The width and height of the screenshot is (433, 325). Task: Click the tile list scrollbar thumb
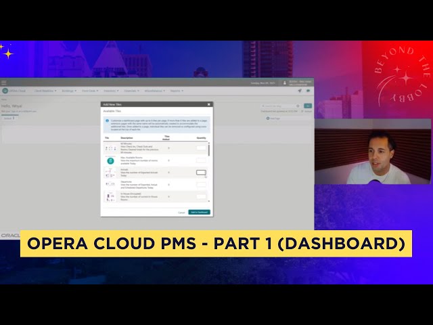(209, 150)
